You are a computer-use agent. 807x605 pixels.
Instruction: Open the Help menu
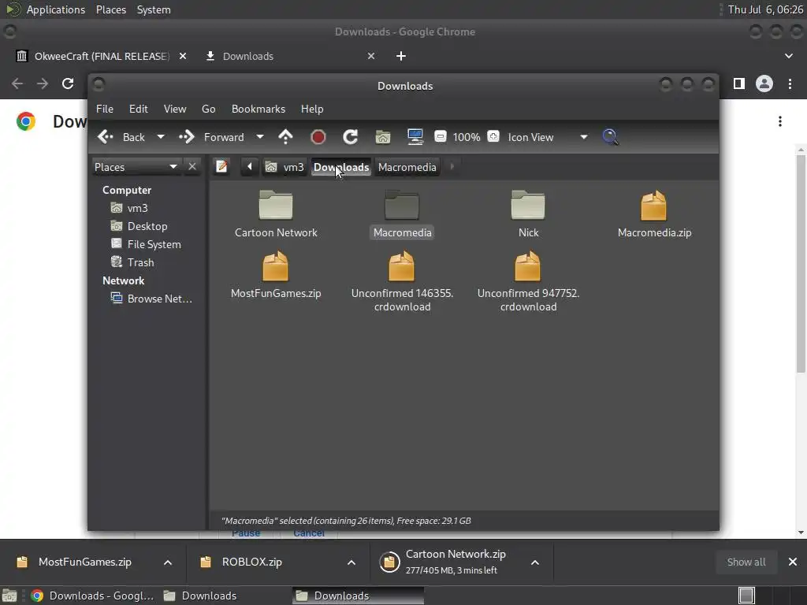[312, 109]
